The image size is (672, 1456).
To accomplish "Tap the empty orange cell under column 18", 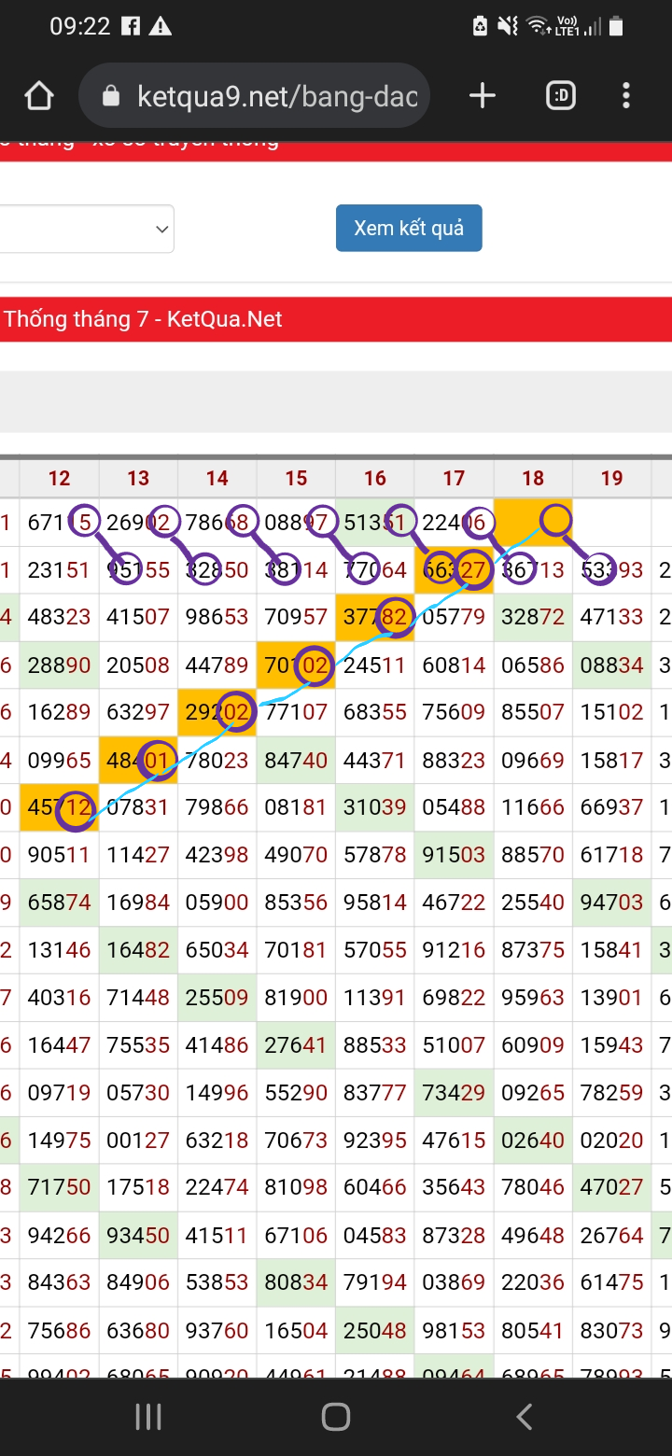I will (533, 522).
